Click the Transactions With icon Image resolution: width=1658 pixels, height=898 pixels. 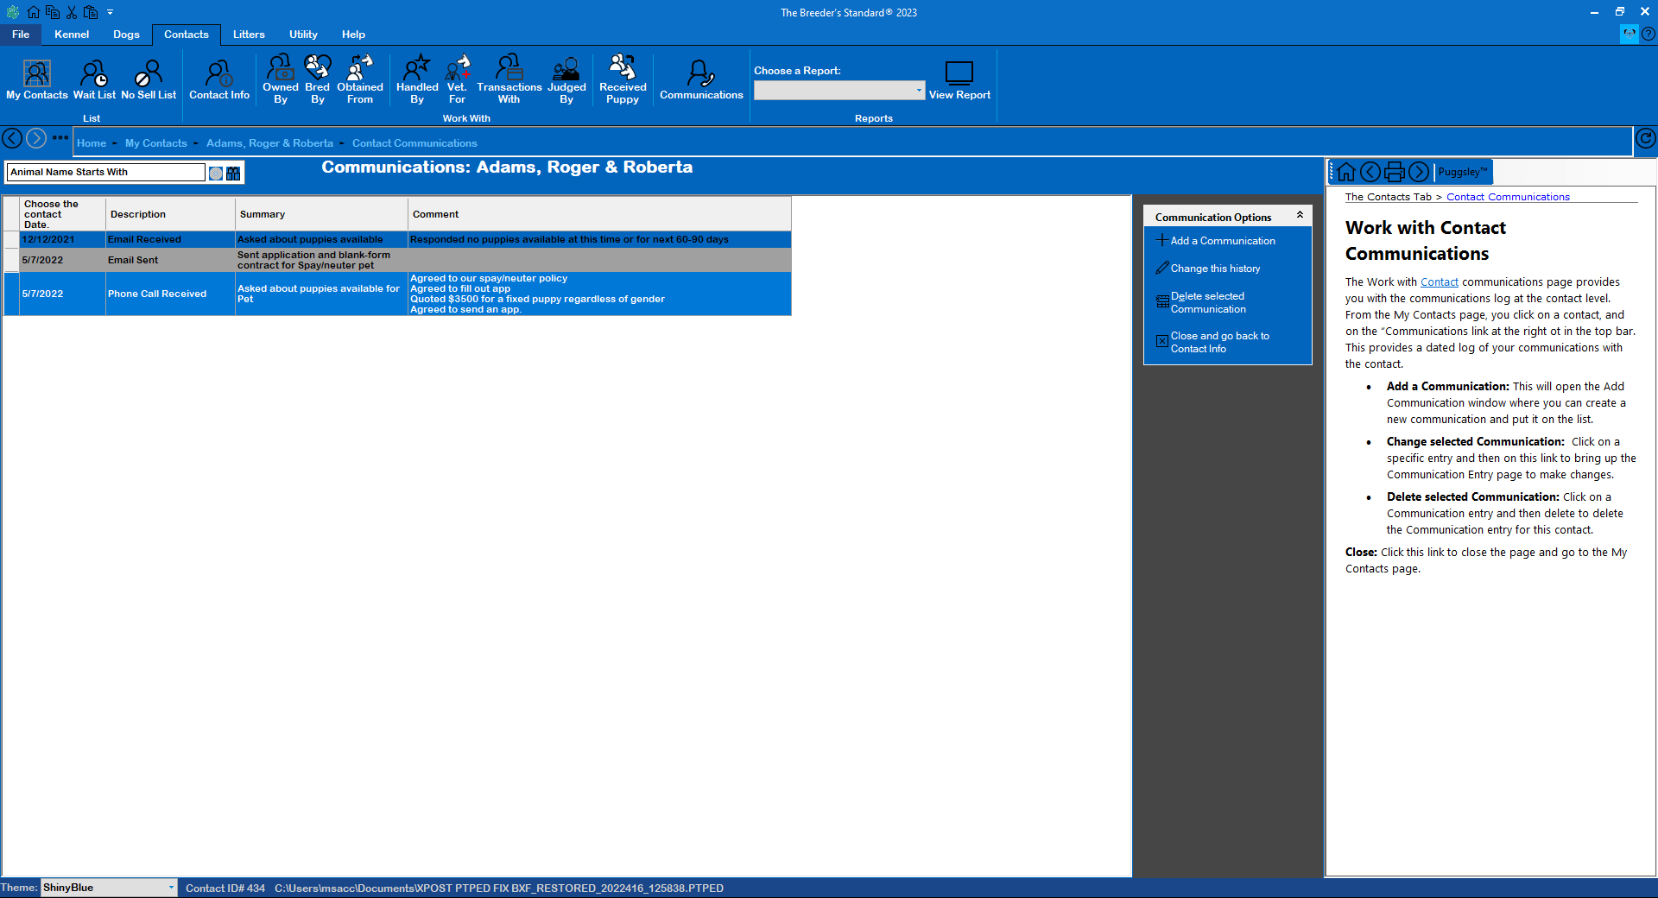coord(509,79)
